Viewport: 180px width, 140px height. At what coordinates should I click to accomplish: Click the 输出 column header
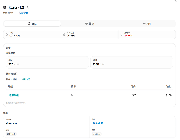coord(169,86)
